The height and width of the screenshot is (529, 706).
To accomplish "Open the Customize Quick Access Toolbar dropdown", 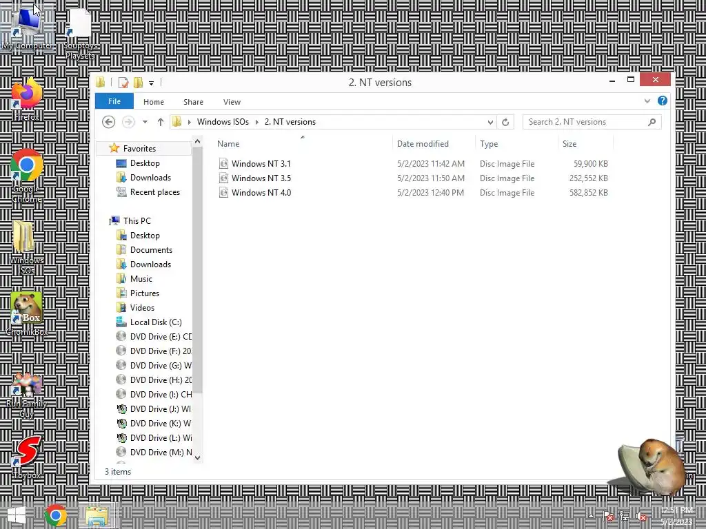I will 151,83.
